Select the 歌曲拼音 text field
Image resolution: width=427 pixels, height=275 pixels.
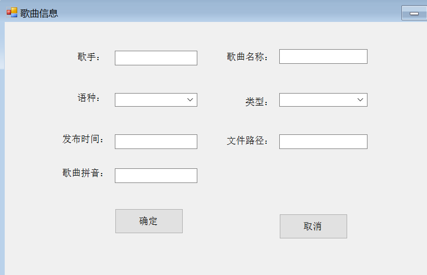point(156,176)
